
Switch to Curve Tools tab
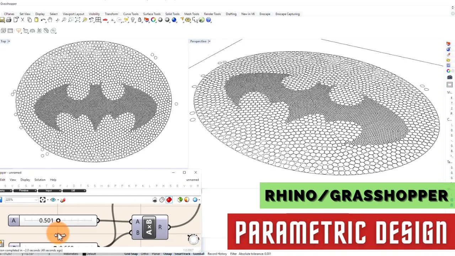pyautogui.click(x=131, y=14)
